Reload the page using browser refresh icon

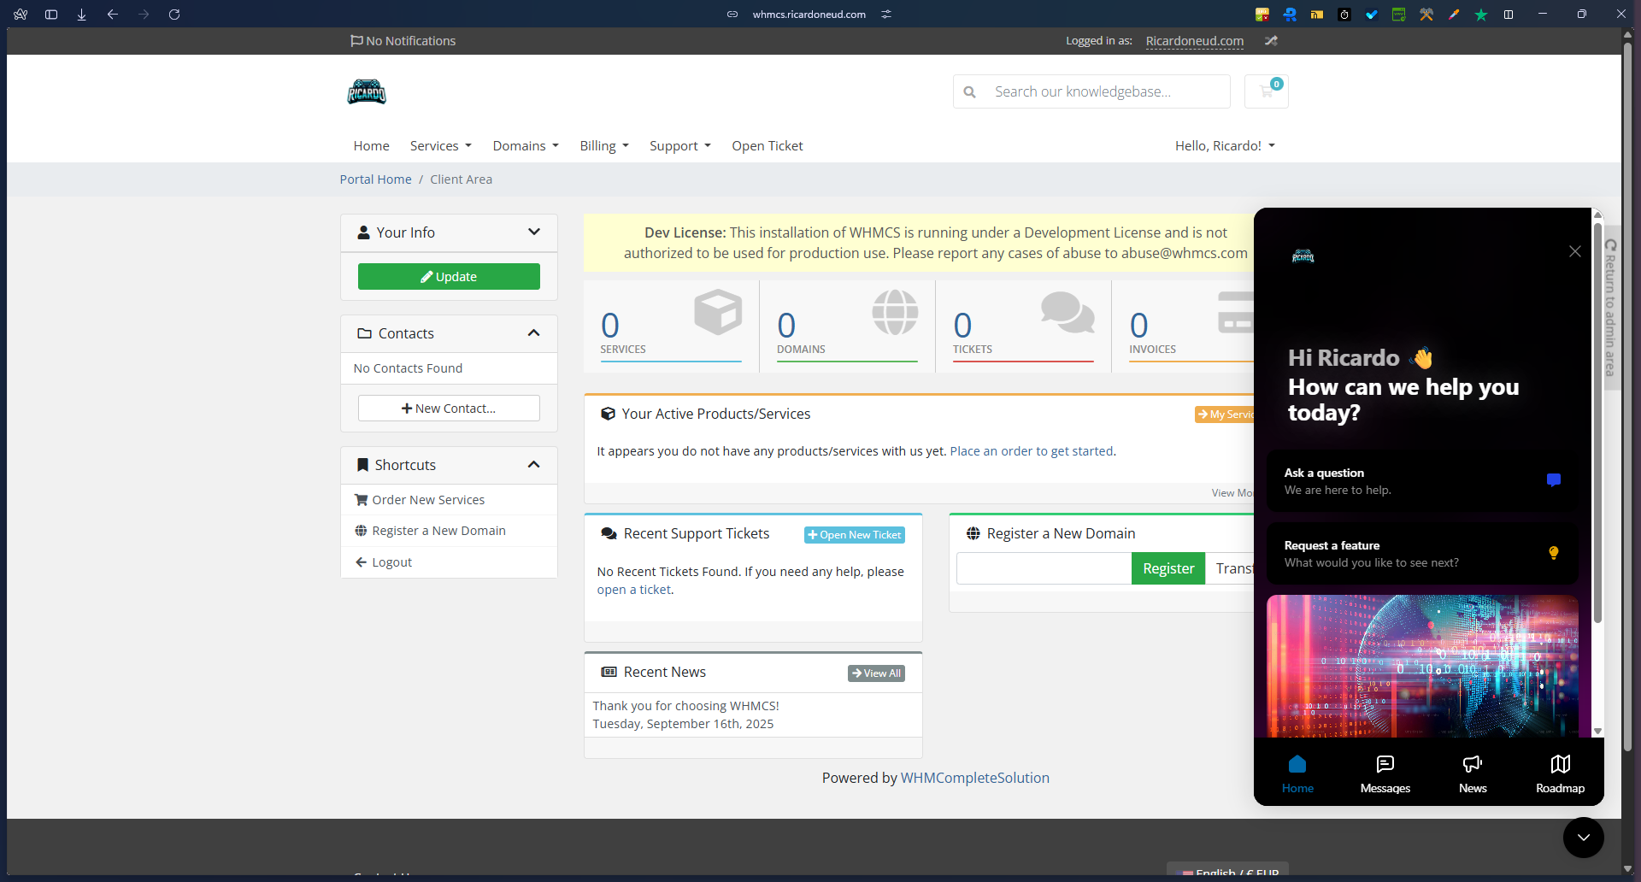point(174,15)
